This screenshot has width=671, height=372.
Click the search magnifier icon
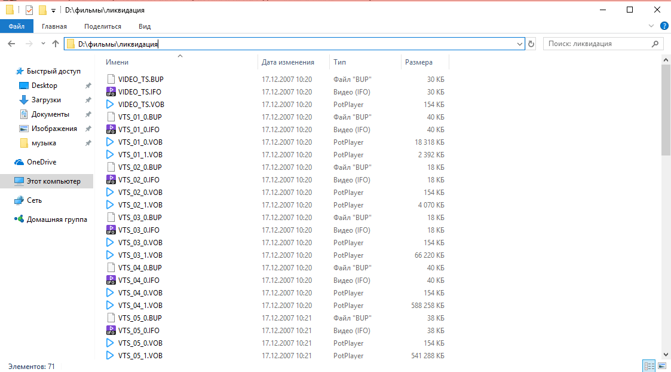(x=655, y=44)
